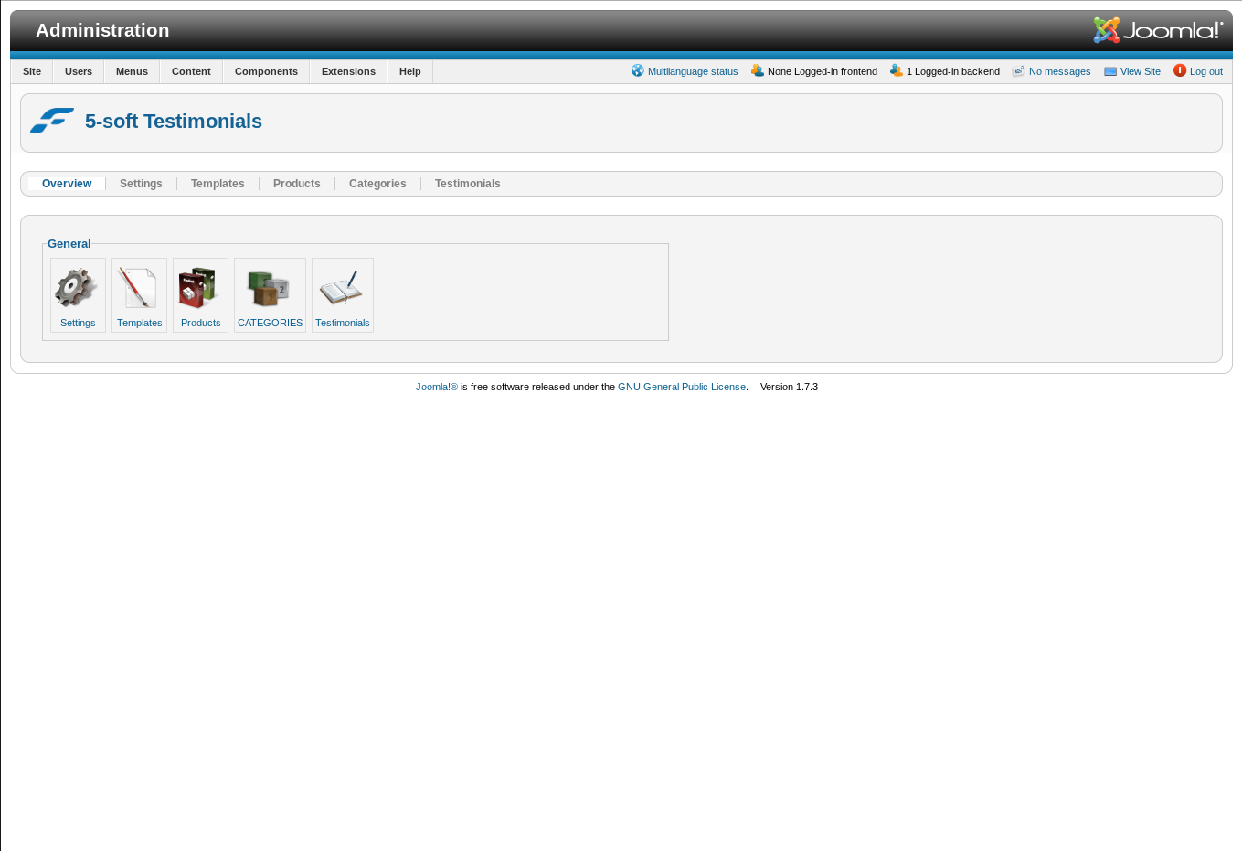Open the GNU General Public License link
1242x851 pixels.
(x=682, y=387)
